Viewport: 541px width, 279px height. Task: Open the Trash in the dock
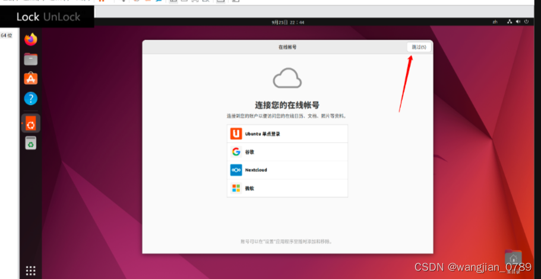31,143
